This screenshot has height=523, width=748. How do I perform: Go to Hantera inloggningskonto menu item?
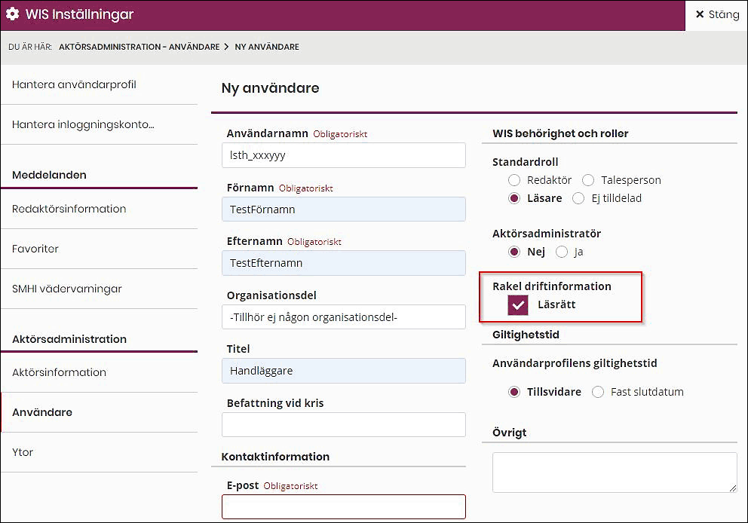(83, 124)
